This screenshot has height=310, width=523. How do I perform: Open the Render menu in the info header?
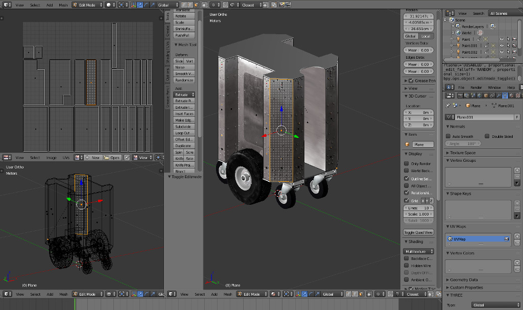[x=476, y=87]
